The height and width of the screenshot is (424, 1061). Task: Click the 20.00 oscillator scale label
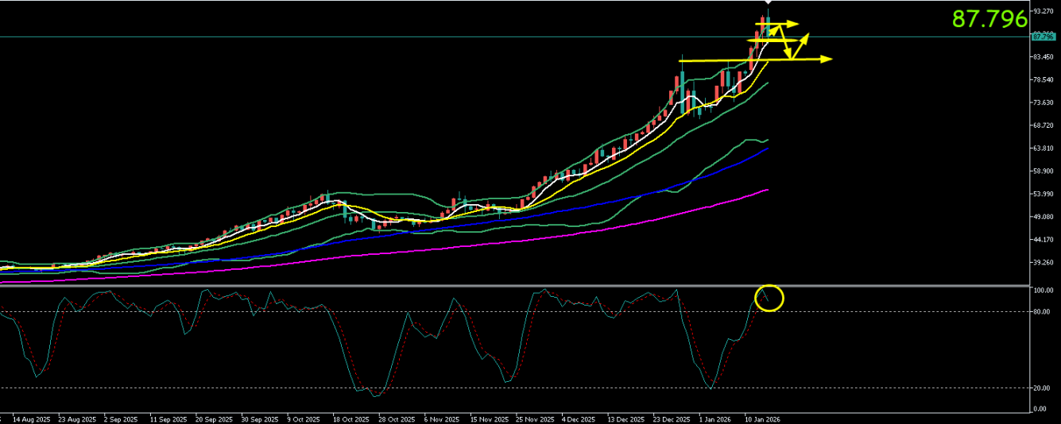(1042, 388)
